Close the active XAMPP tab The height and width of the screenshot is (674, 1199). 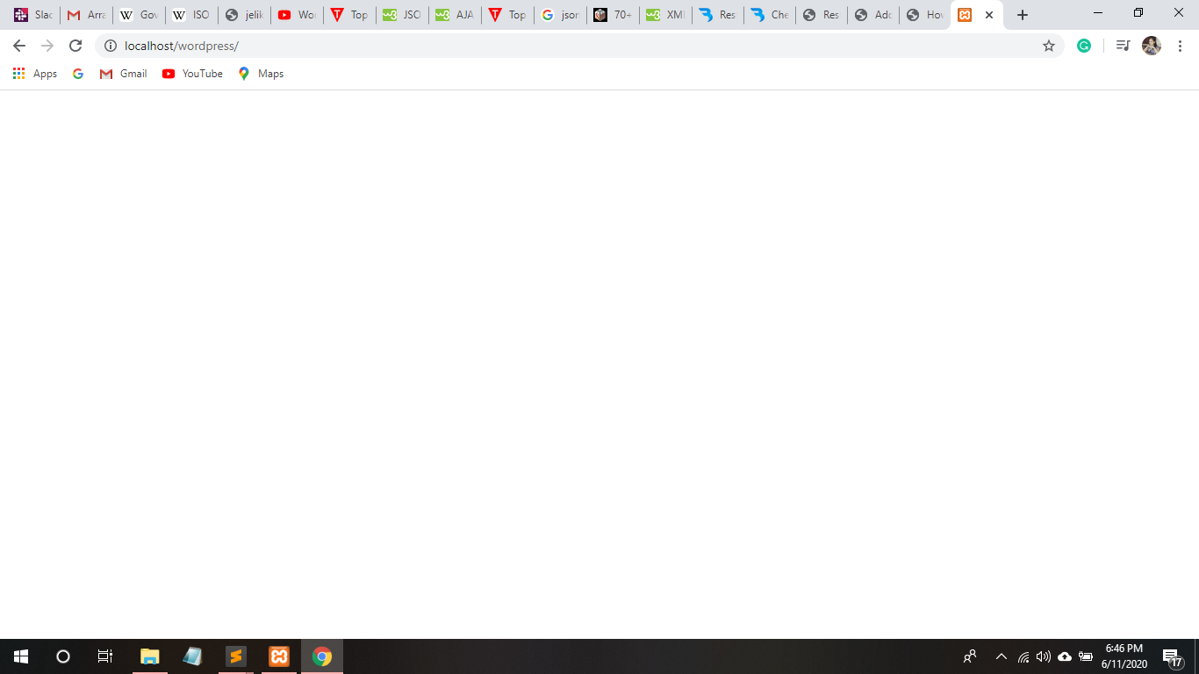click(989, 15)
